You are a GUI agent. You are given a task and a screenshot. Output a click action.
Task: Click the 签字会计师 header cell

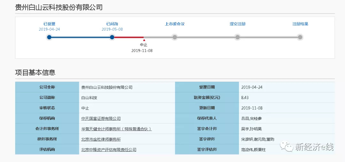click(207, 128)
